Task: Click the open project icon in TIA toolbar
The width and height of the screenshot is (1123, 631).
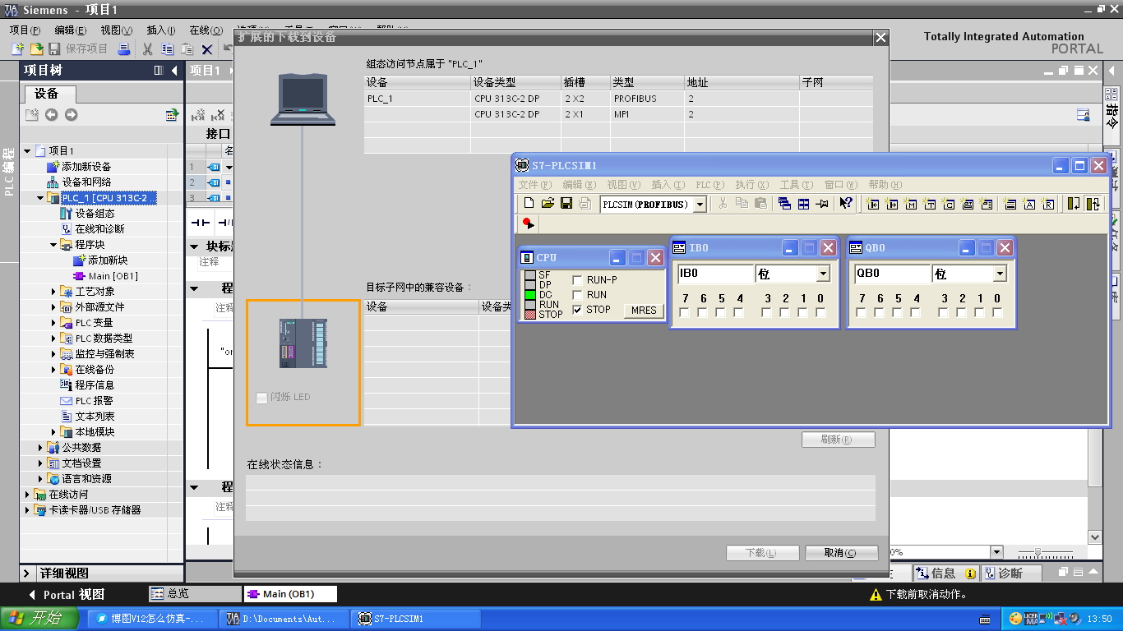Action: pyautogui.click(x=35, y=49)
